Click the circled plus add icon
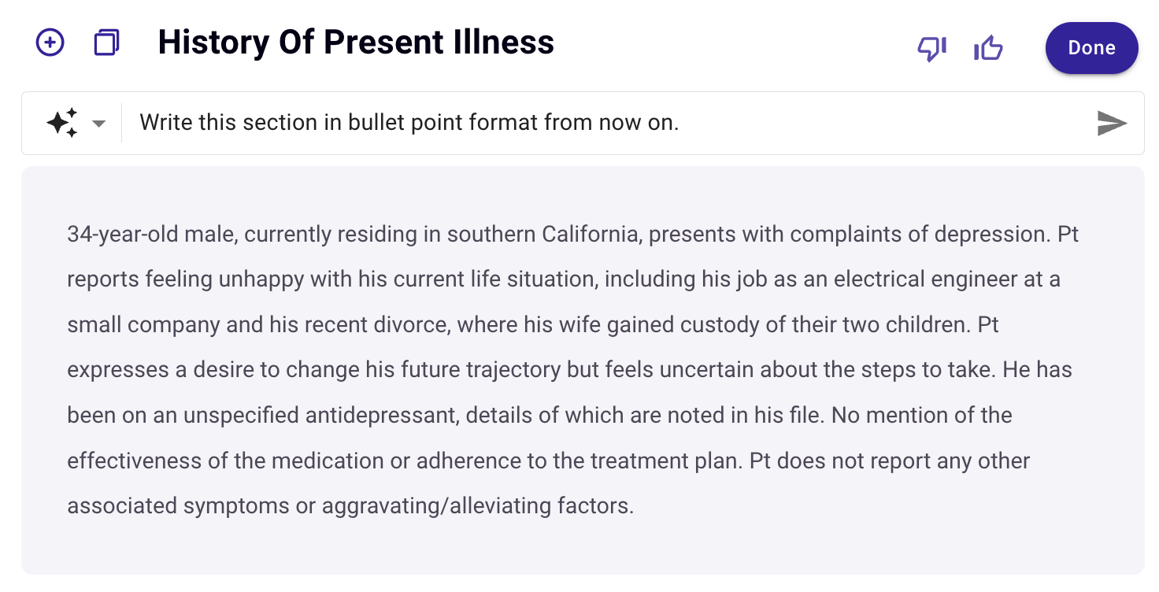Image resolution: width=1159 pixels, height=592 pixels. [50, 43]
